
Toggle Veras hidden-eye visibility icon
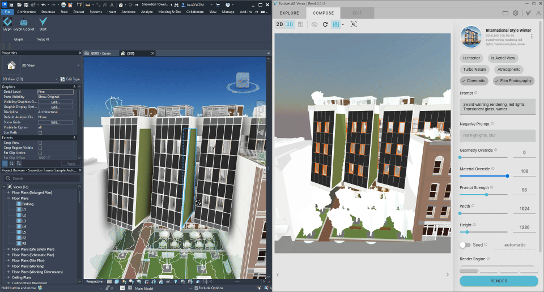(314, 24)
